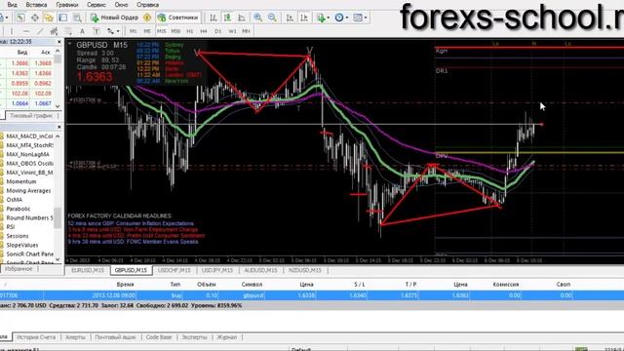The image size is (624, 351).
Task: Switch to H4 timeframe
Action: 204,31
